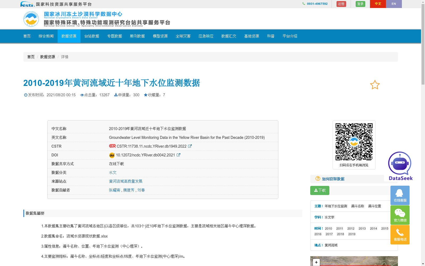The width and height of the screenshot is (425, 266).
Task: Open online customer service chat
Action: pyautogui.click(x=400, y=195)
